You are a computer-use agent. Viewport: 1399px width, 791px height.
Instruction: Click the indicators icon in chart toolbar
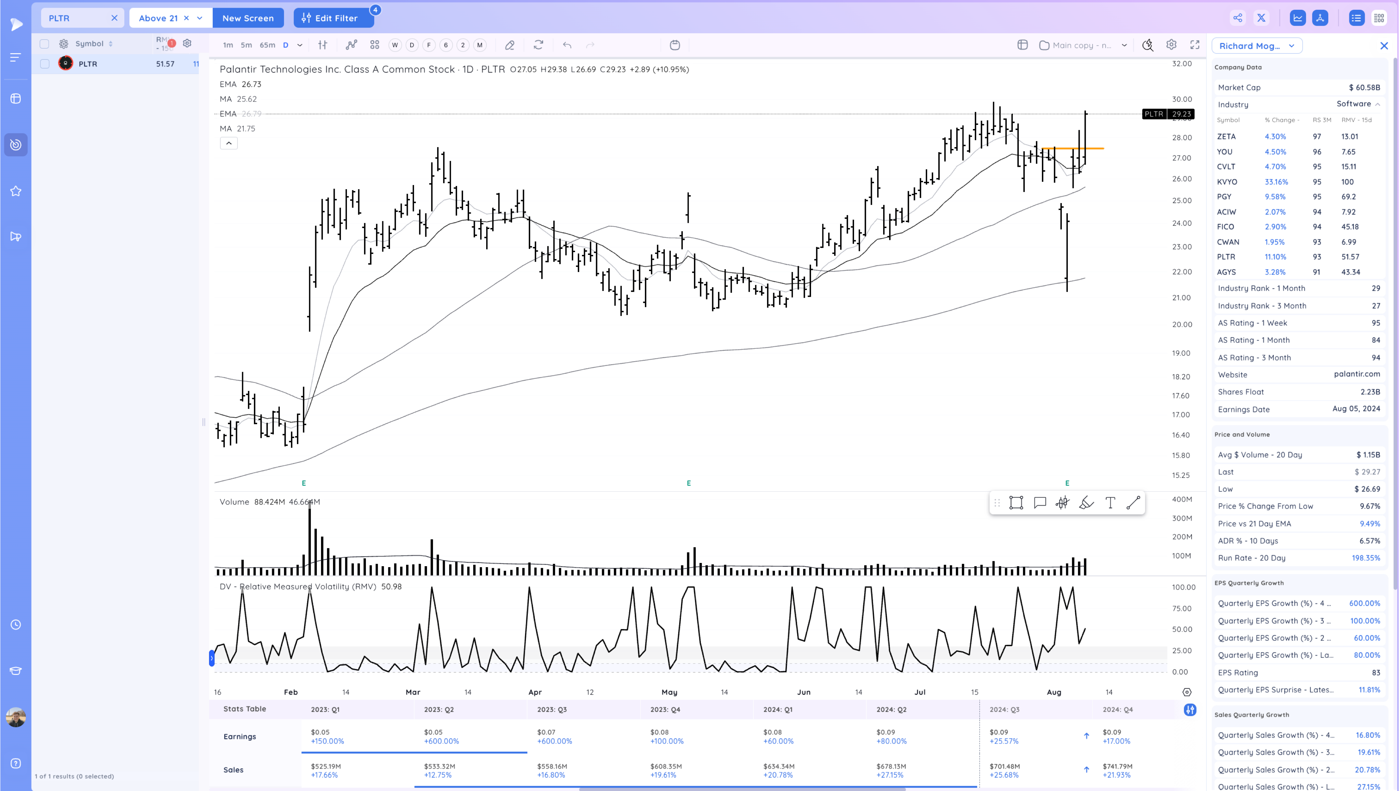[x=351, y=45]
